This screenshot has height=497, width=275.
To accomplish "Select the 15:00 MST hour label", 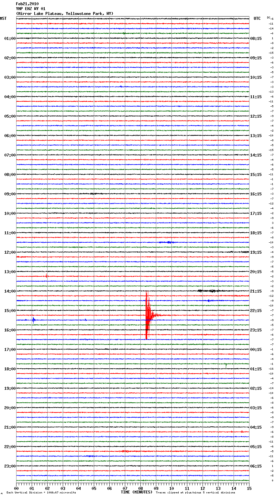I will point(10,311).
